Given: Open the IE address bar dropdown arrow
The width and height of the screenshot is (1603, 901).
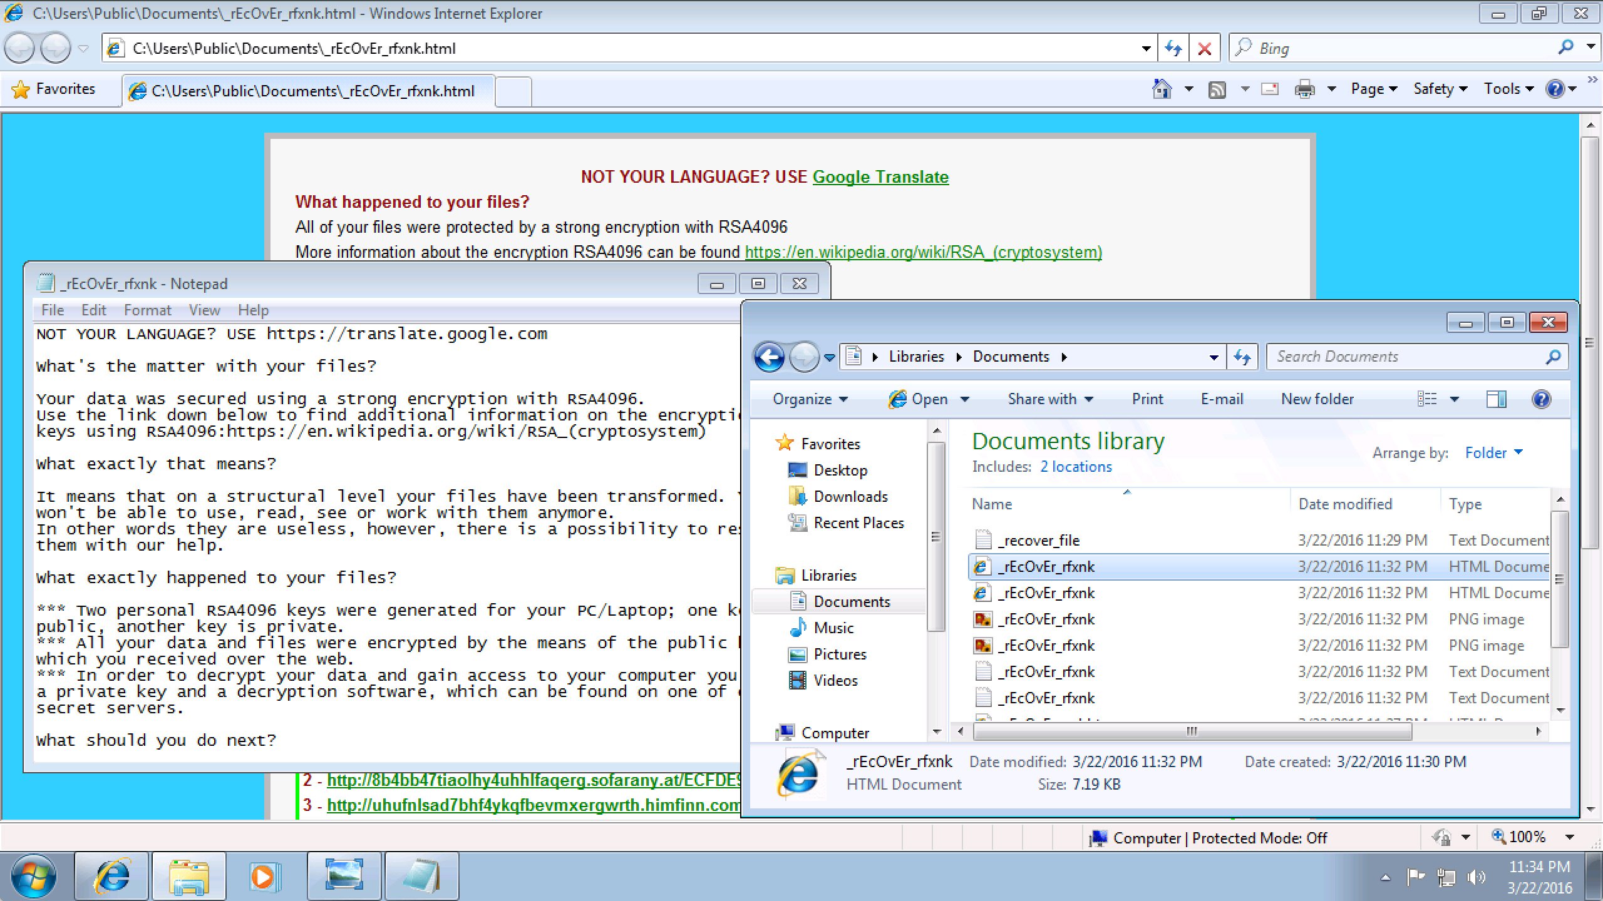Looking at the screenshot, I should (x=1145, y=48).
